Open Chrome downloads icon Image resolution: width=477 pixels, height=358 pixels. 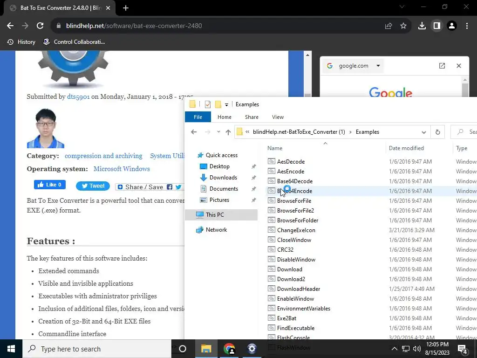coord(422,26)
